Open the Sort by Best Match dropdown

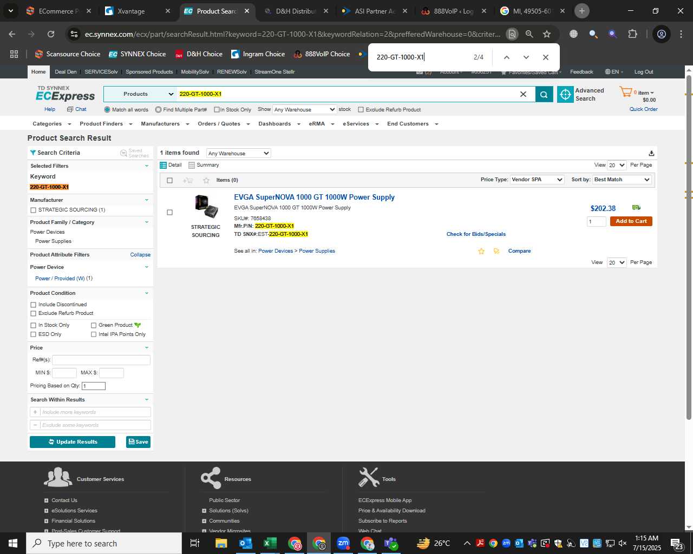coord(622,180)
